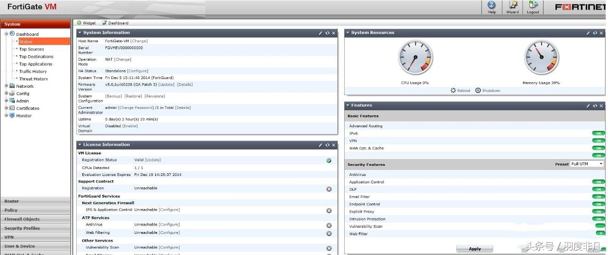Image resolution: width=608 pixels, height=255 pixels.
Task: Click Change Password link for admin
Action: point(136,108)
